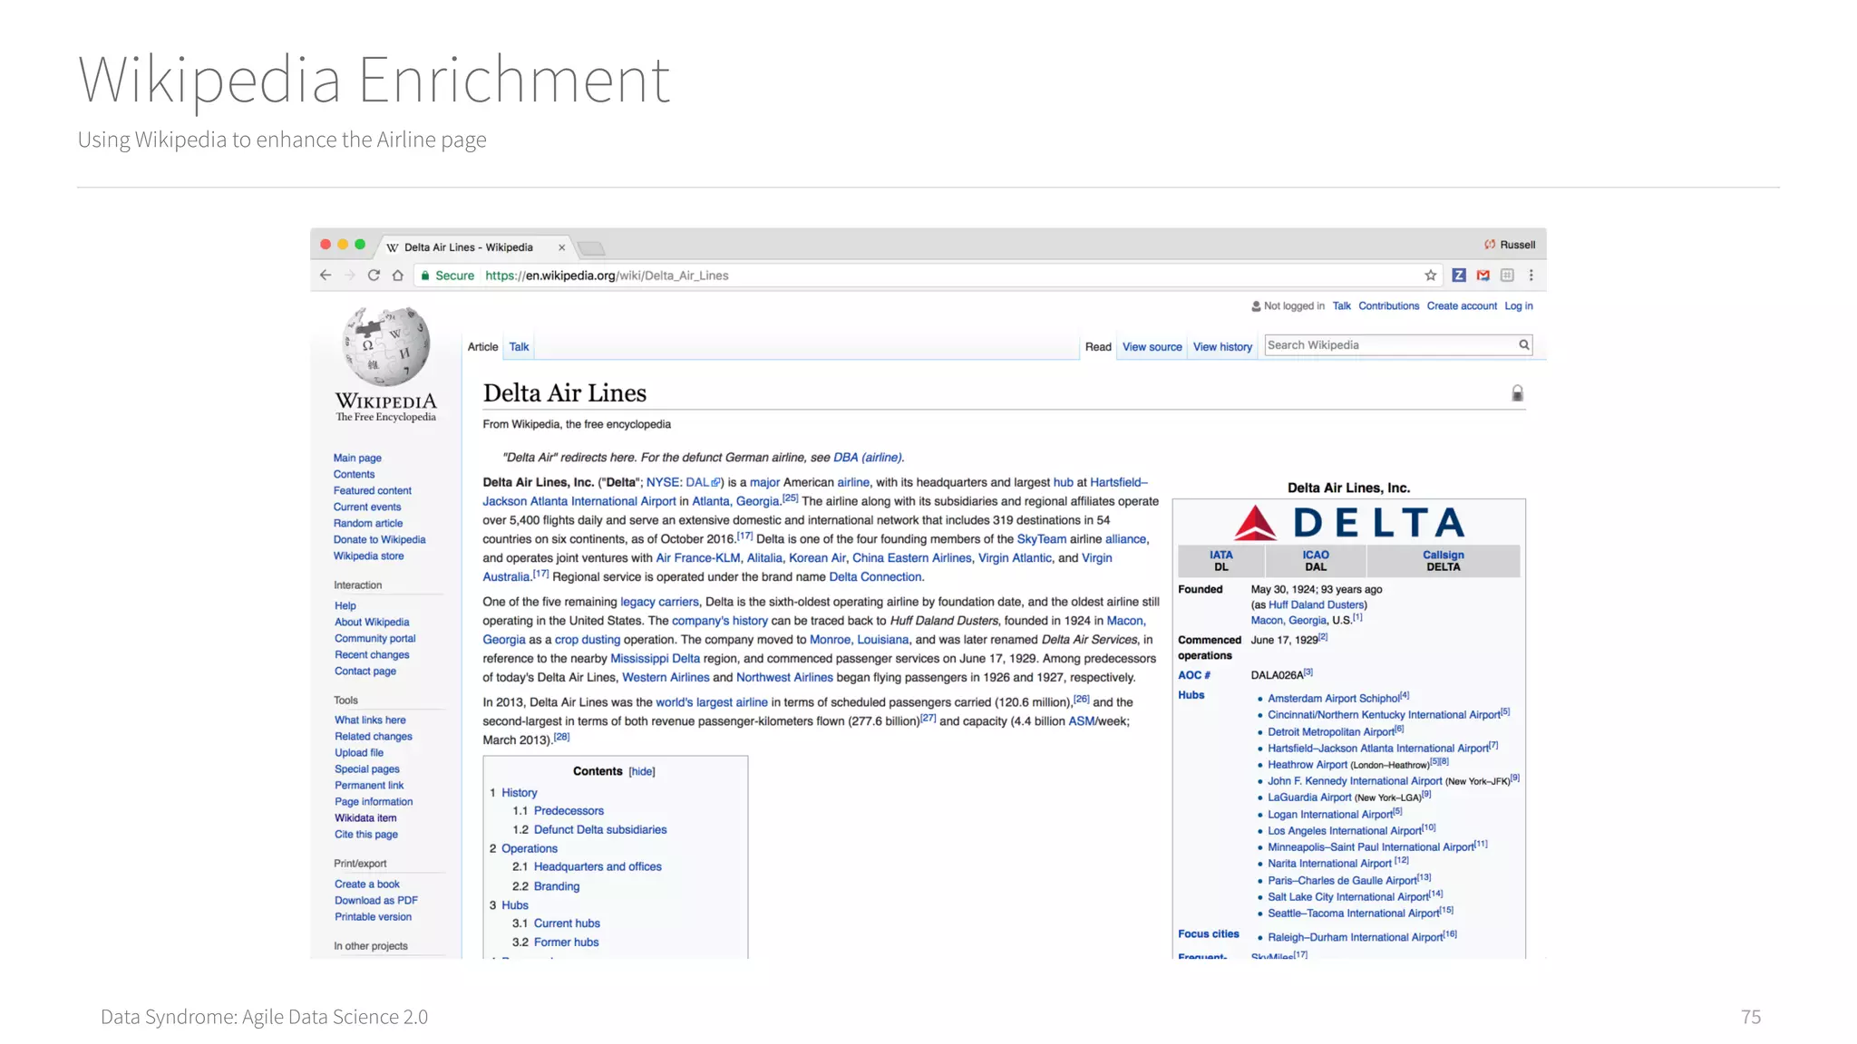Jump to Predecessors section in contents
Viewport: 1857px width, 1044px height.
[x=569, y=811]
